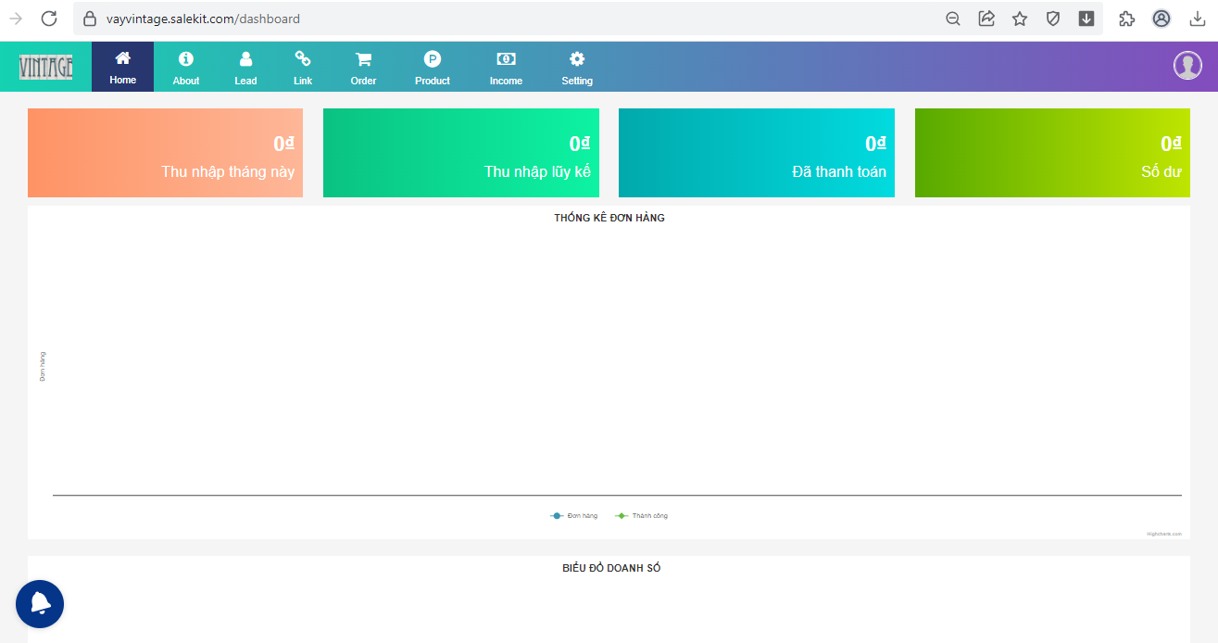Click the Số dư balance card
Screen dimensions: 1218x643
(x=1051, y=153)
